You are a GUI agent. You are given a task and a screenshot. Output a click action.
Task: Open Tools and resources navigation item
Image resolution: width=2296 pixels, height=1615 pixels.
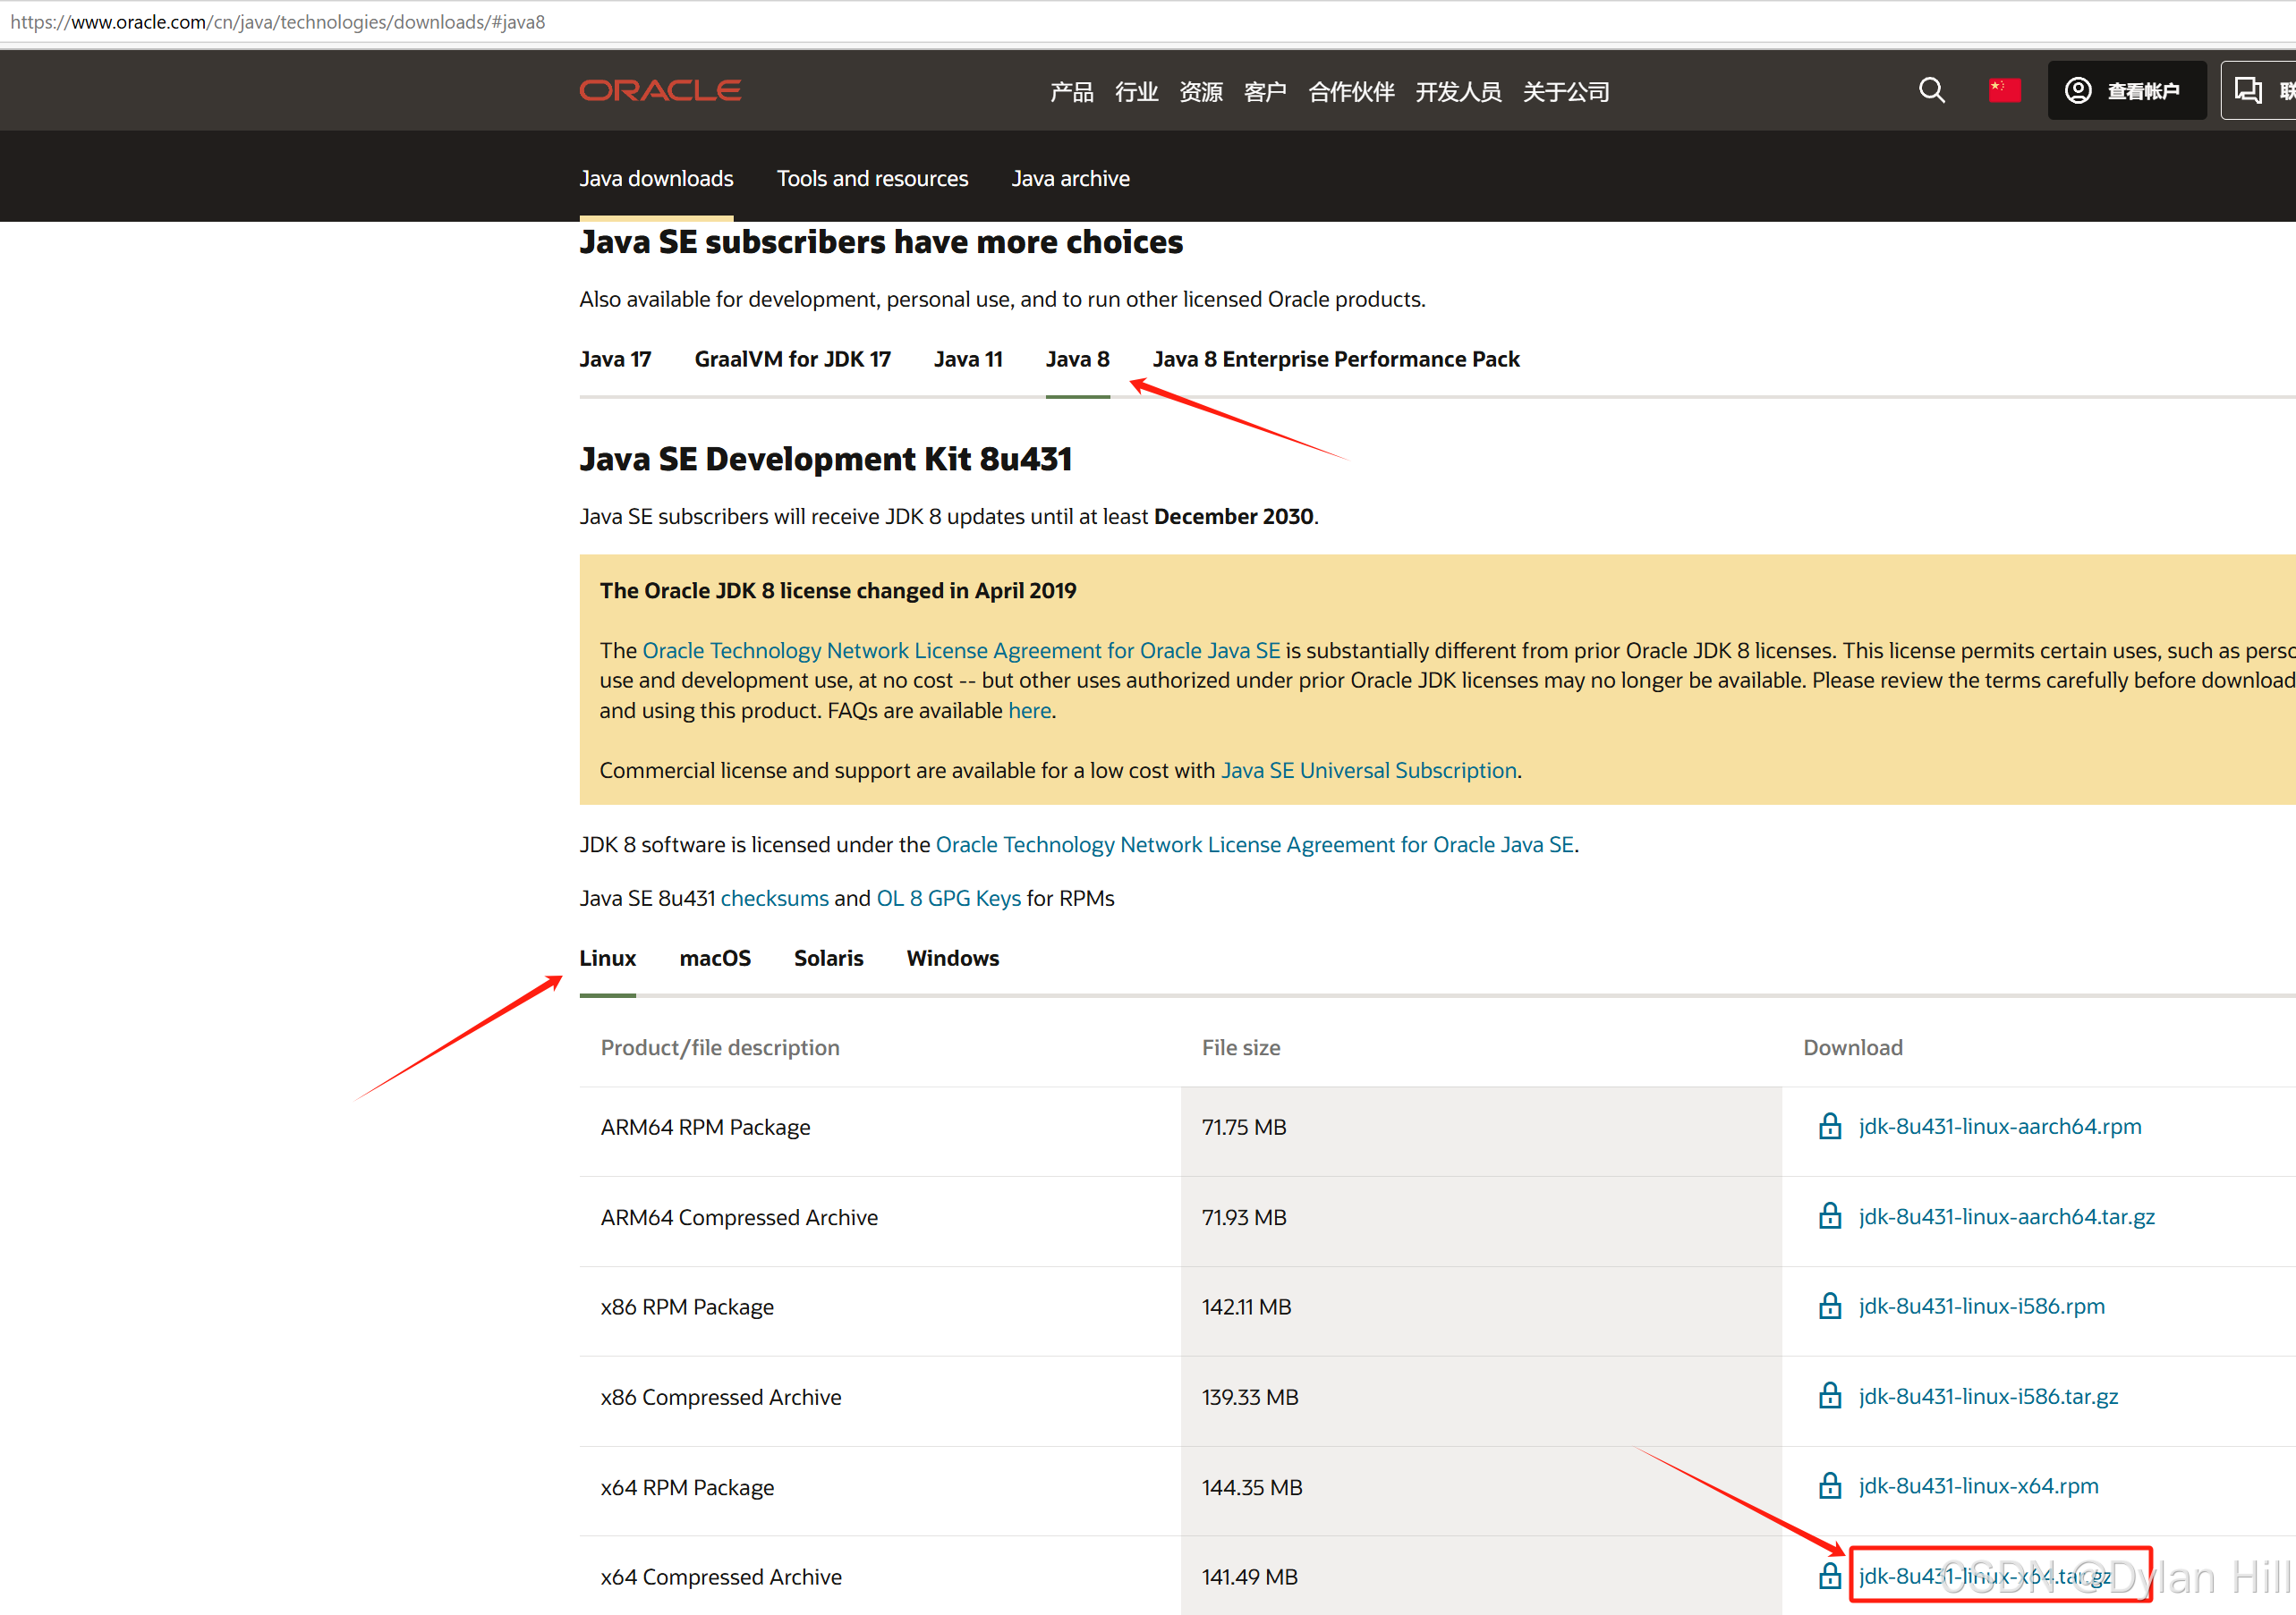click(872, 178)
